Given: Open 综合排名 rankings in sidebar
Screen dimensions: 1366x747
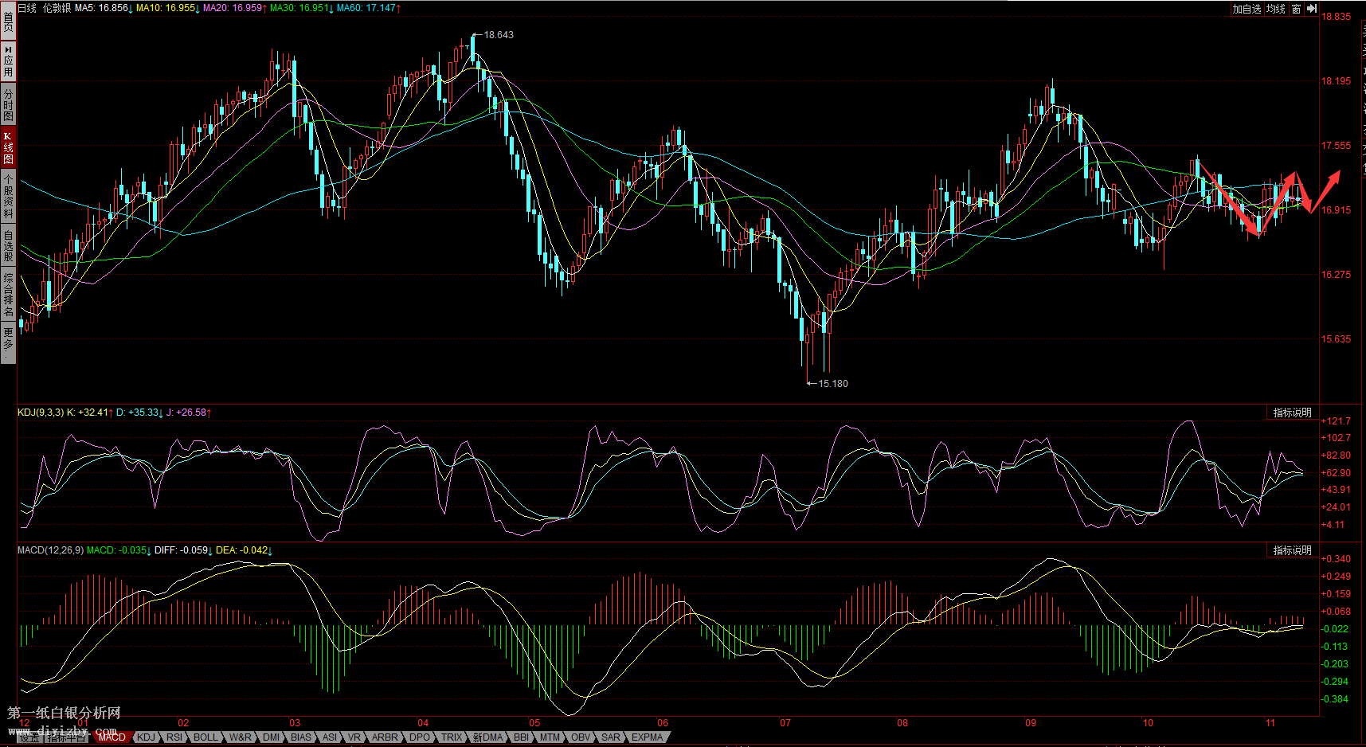Looking at the screenshot, I should 8,294.
